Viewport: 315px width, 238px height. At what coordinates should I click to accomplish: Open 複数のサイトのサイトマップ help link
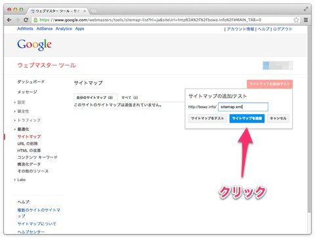click(39, 213)
